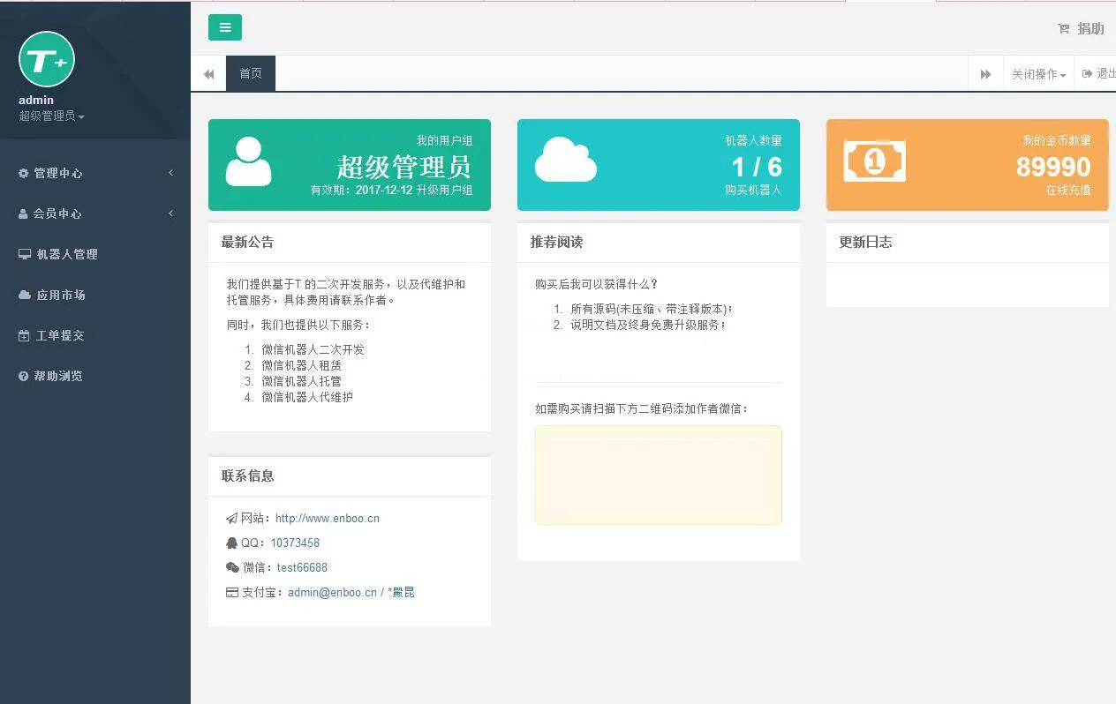The height and width of the screenshot is (704, 1116).
Task: Click 在线充值 to recharge coins
Action: (x=1067, y=190)
